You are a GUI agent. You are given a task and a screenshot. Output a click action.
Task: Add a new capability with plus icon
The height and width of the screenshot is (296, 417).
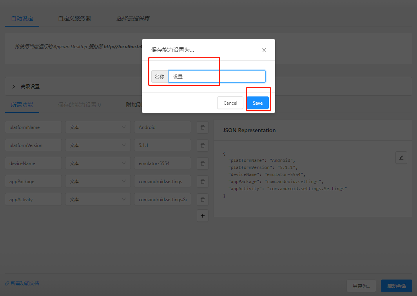(x=202, y=216)
